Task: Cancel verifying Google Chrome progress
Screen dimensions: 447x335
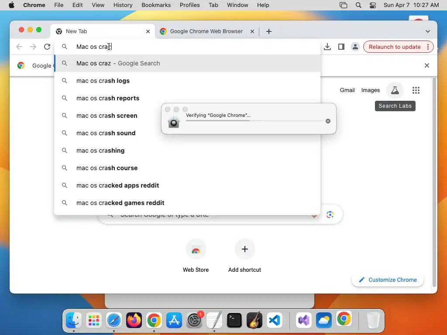Action: tap(328, 121)
